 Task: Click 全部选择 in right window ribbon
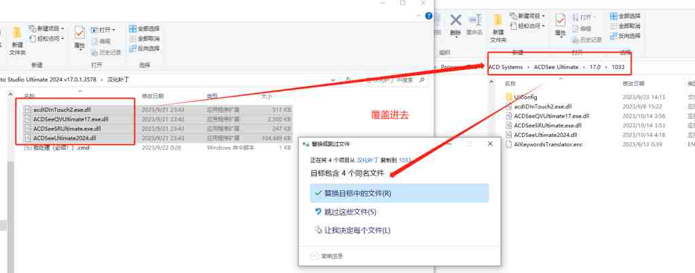pos(625,16)
